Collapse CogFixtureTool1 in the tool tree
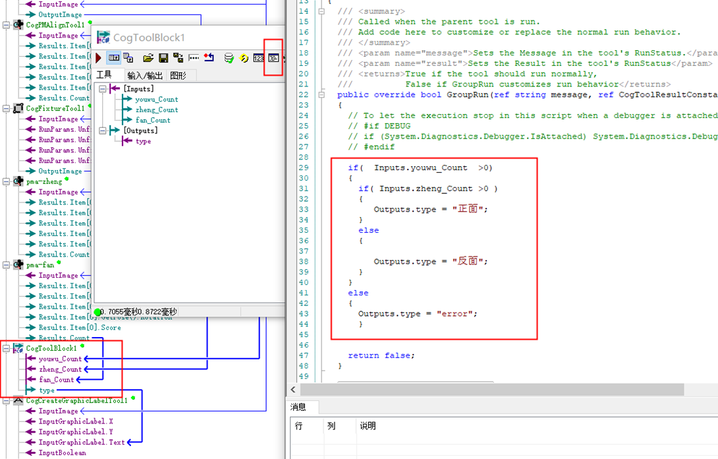 (x=6, y=108)
